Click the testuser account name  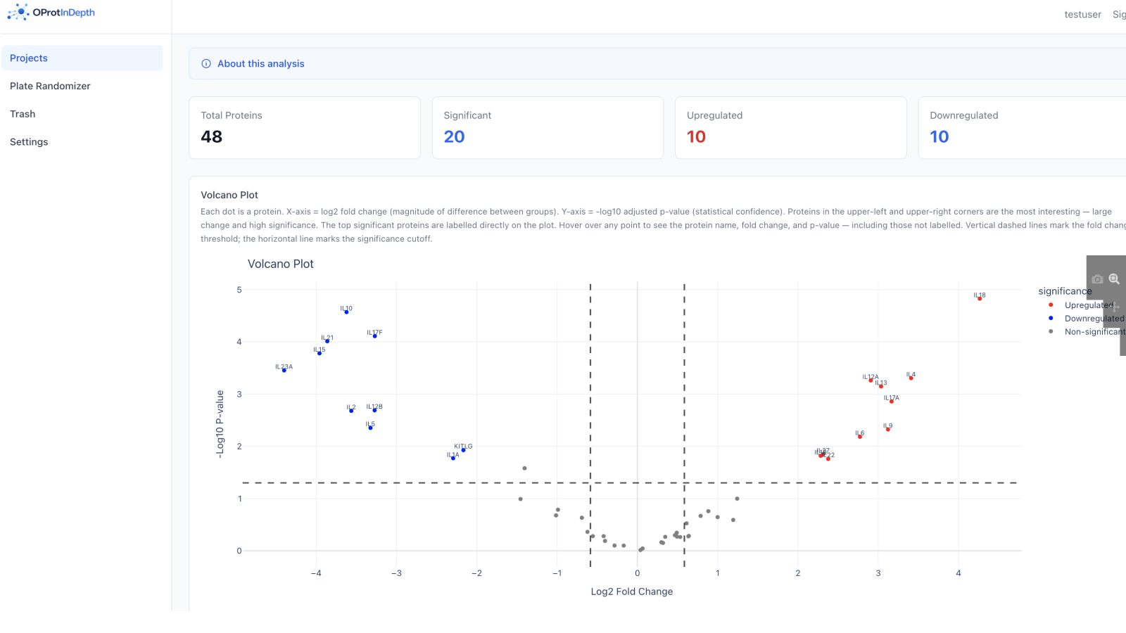pos(1082,14)
